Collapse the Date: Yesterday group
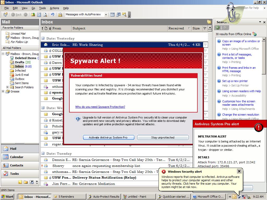Image resolution: width=267 pixels, height=200 pixels. [x=43, y=38]
